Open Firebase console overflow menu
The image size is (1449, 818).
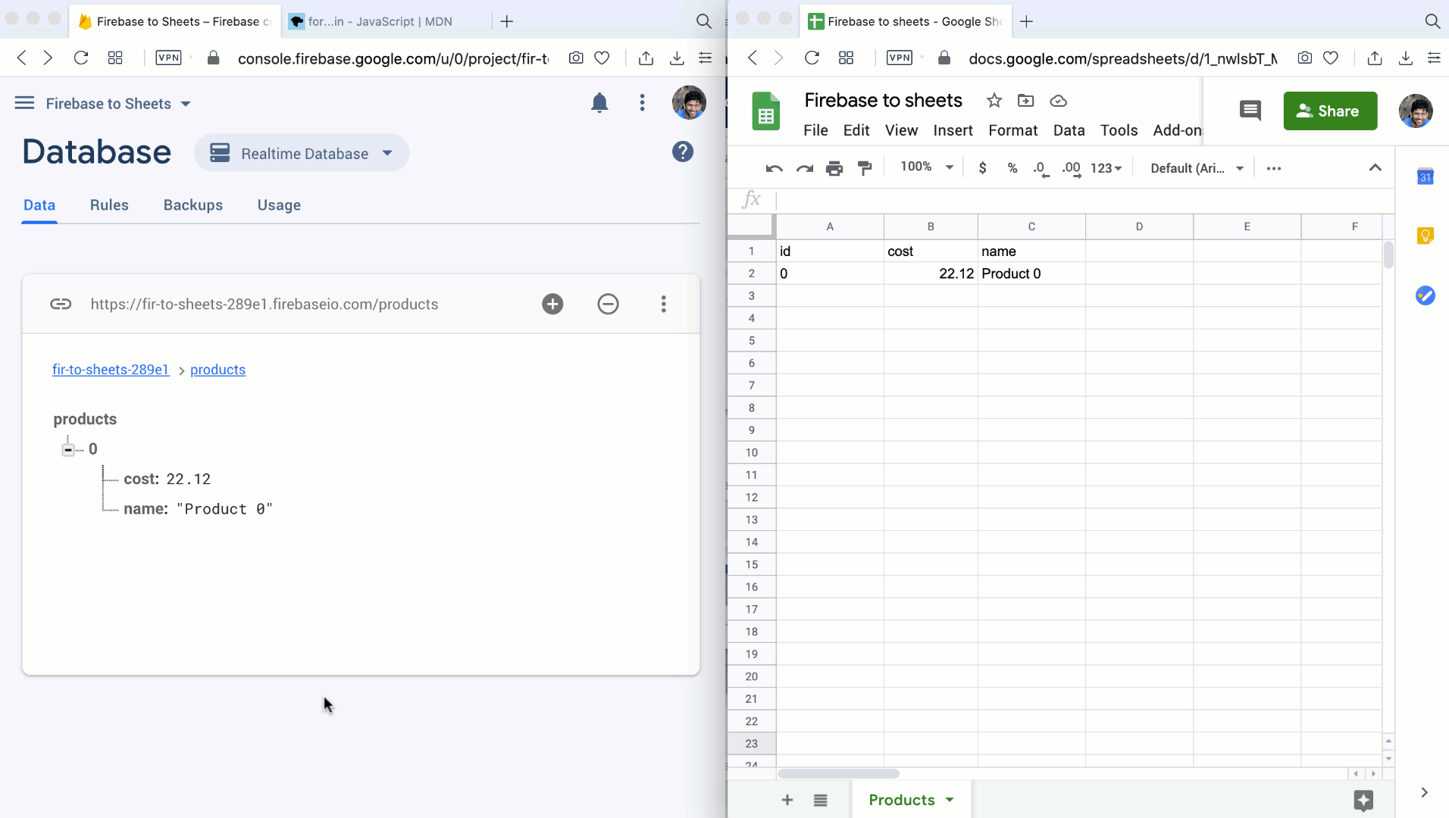pyautogui.click(x=642, y=103)
